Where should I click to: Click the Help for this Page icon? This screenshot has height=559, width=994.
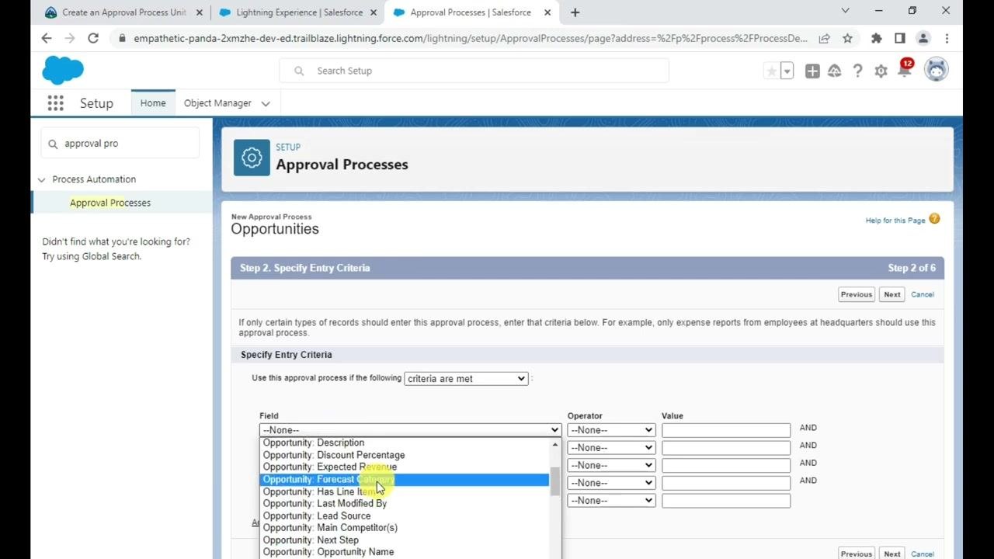(934, 219)
